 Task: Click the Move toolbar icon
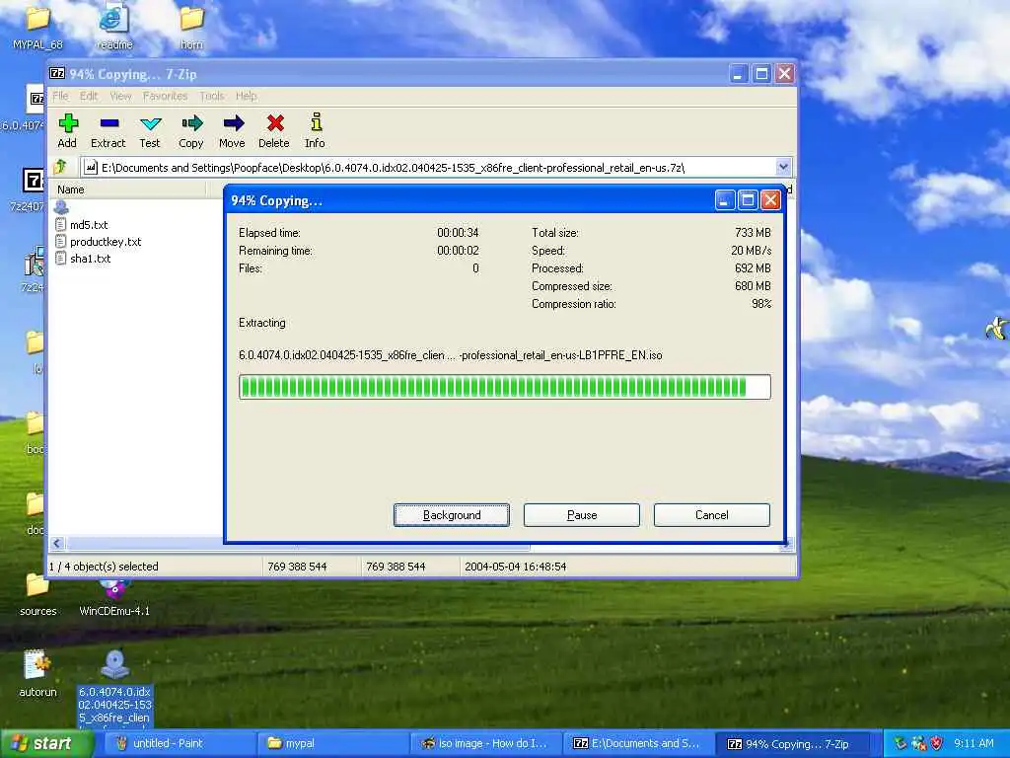(x=233, y=131)
